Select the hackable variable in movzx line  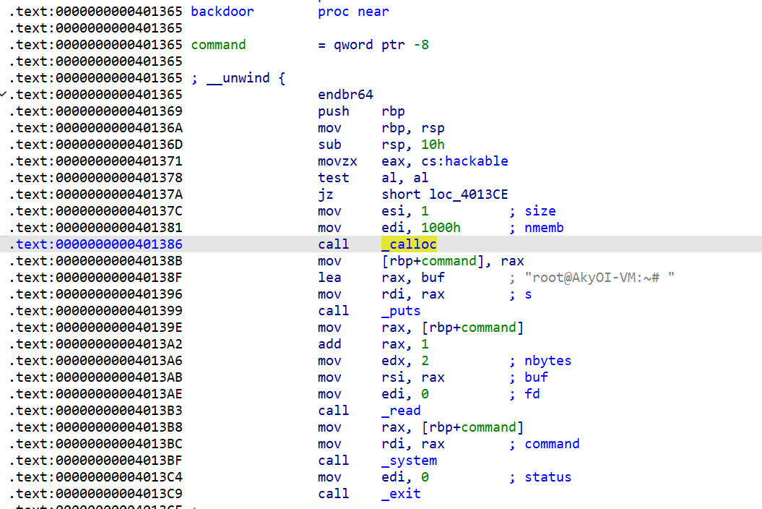[x=476, y=161]
